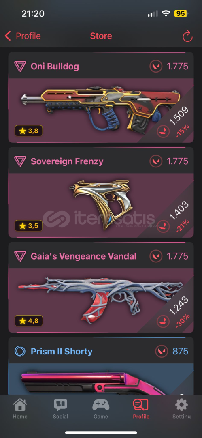
Task: Tap the Valorant Points icon beside Oni Bulldog price
Action: click(155, 67)
